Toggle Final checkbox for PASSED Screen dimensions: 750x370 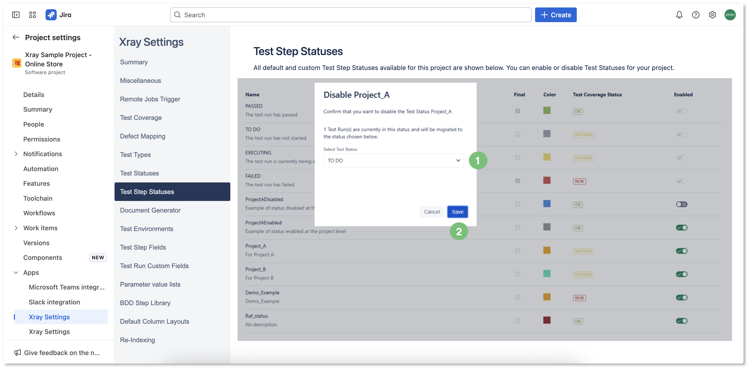(517, 111)
